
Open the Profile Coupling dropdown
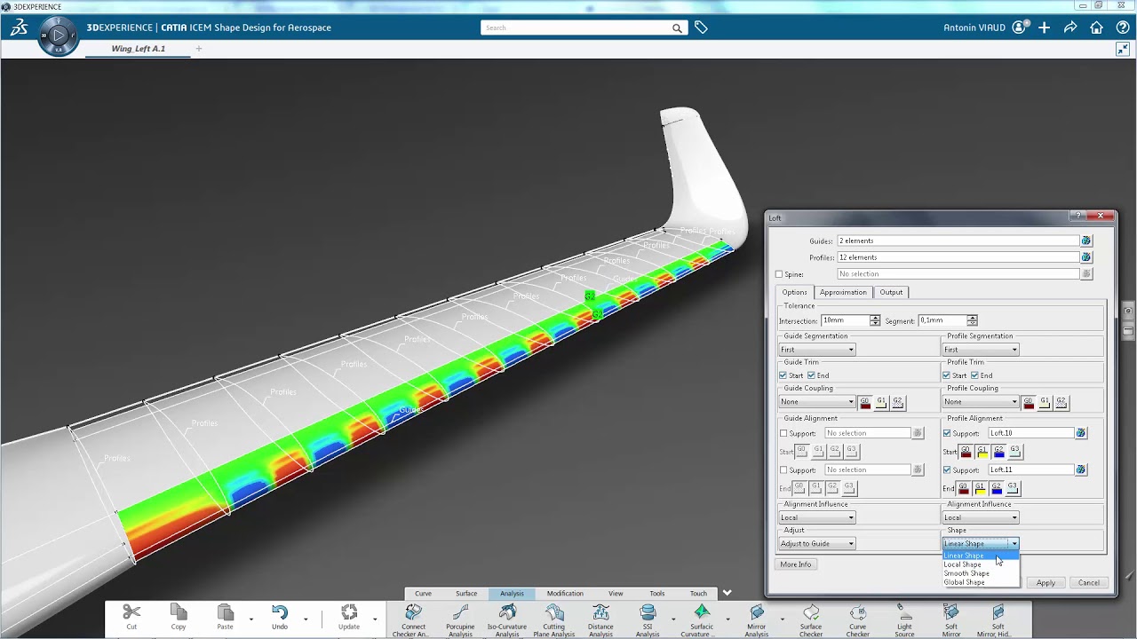980,402
